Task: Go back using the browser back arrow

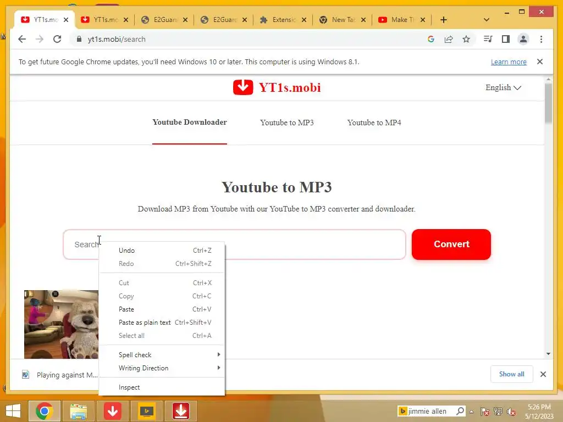Action: coord(22,39)
